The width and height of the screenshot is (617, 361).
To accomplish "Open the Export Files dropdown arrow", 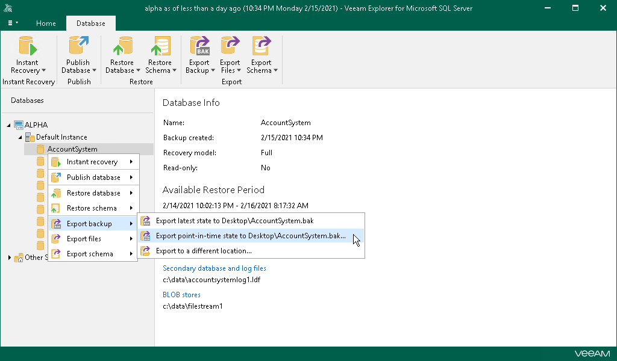I will pyautogui.click(x=239, y=71).
